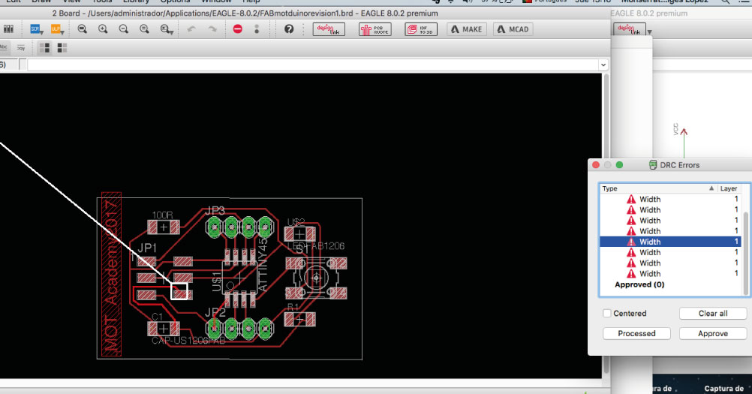This screenshot has height=394, width=752.
Task: Click the Processed button
Action: click(636, 334)
